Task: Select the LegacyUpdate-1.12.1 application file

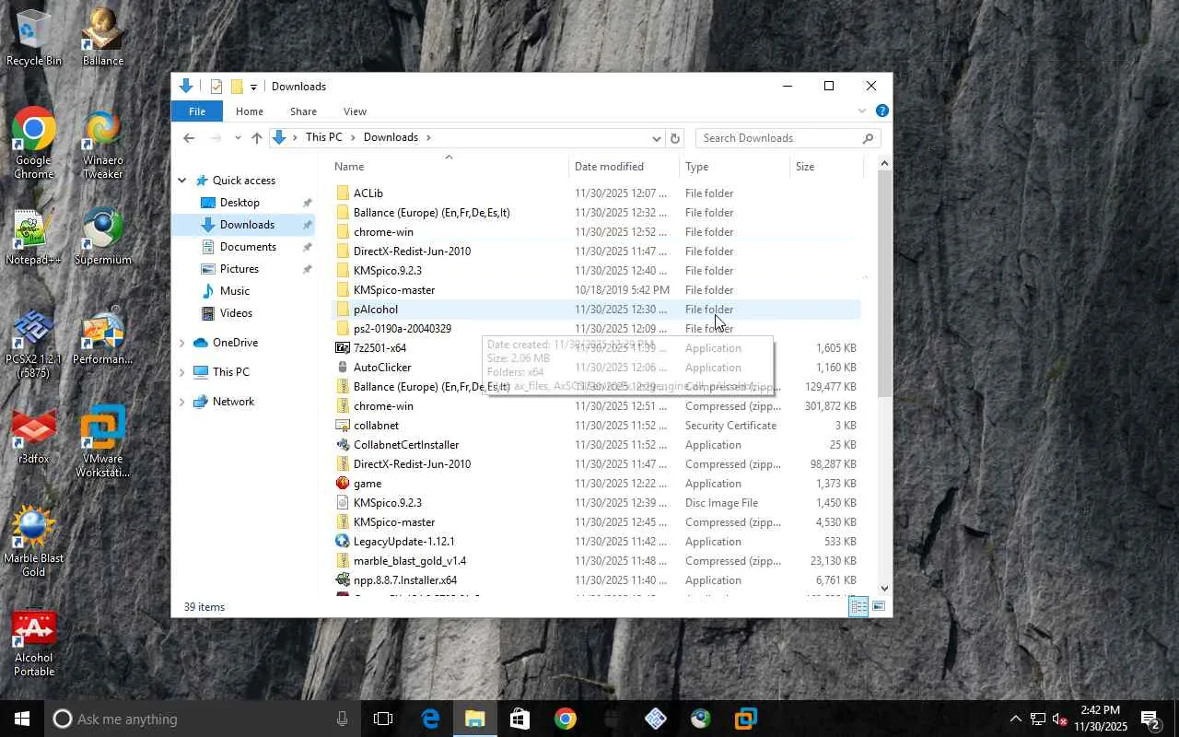Action: 595,542
